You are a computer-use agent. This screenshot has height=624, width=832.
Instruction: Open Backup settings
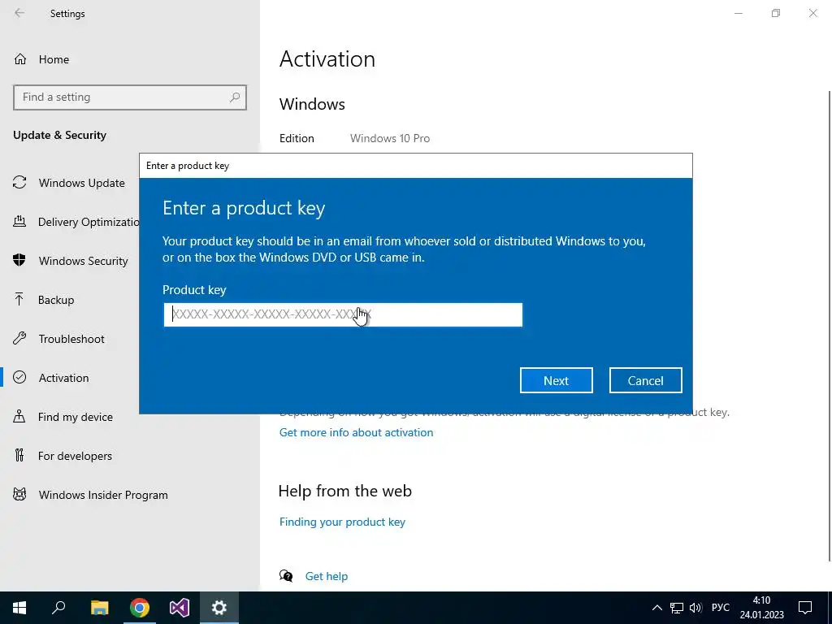56,300
